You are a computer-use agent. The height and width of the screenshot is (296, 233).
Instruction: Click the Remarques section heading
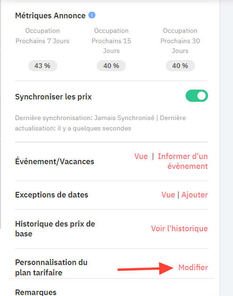[36, 292]
